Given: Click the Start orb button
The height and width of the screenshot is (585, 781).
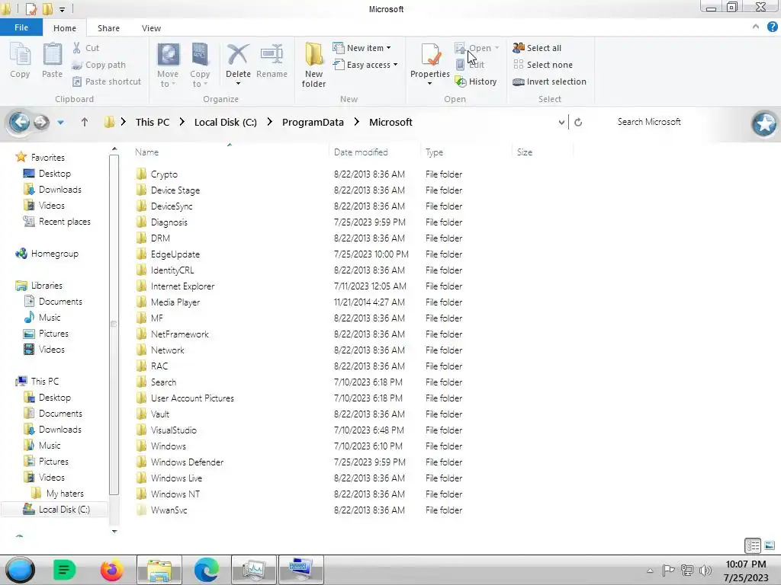Looking at the screenshot, I should tap(20, 570).
